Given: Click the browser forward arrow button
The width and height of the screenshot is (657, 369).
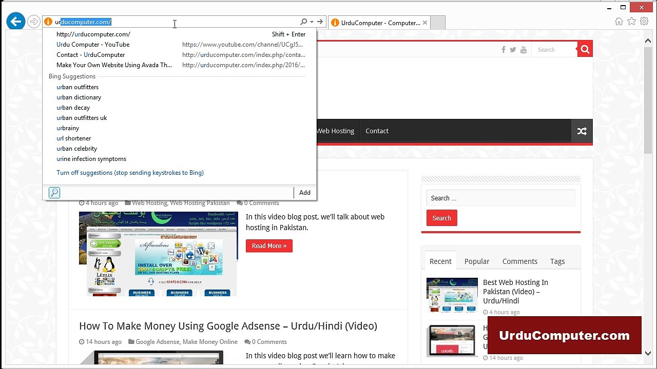Looking at the screenshot, I should (x=34, y=22).
